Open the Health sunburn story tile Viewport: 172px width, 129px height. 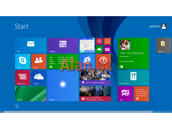(x=142, y=94)
